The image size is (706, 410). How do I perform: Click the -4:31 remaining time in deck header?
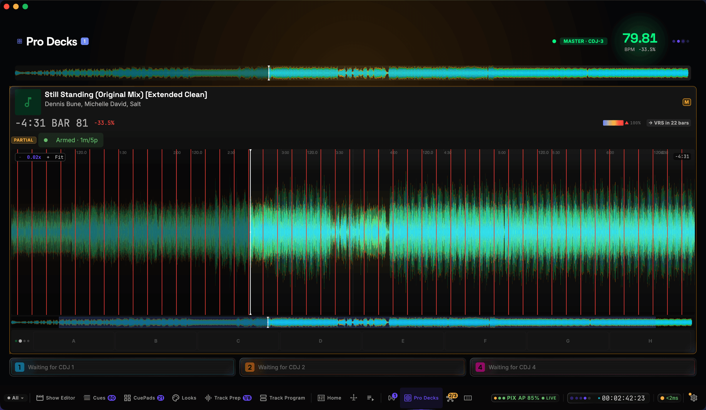31,123
